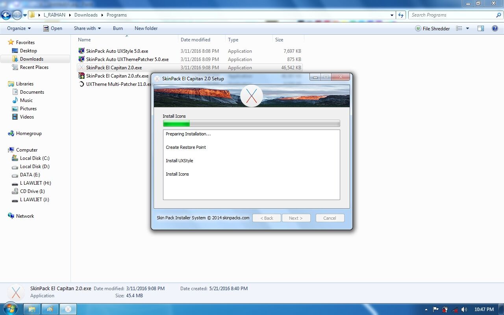504x315 pixels.
Task: Click the Windows Start button
Action: pos(11,309)
